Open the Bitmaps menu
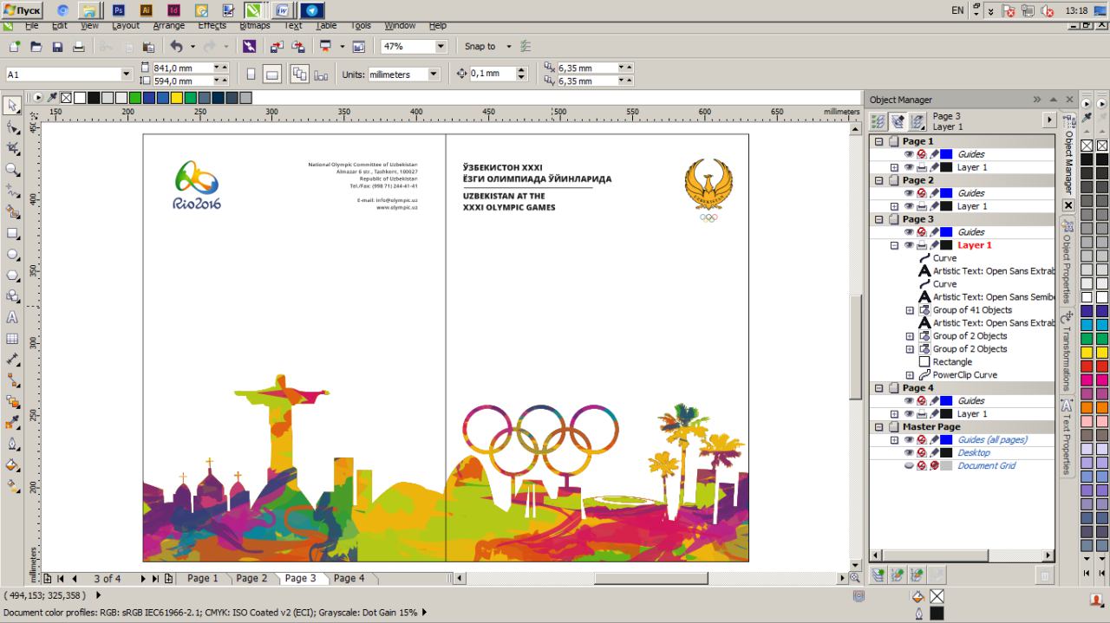Screen dimensions: 1110x623 (254, 26)
